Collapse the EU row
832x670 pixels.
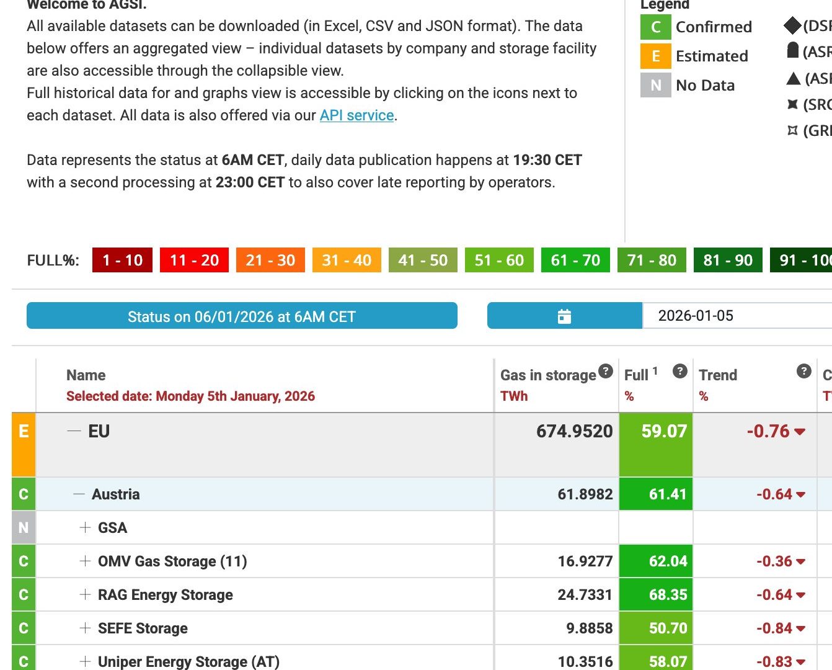(74, 431)
